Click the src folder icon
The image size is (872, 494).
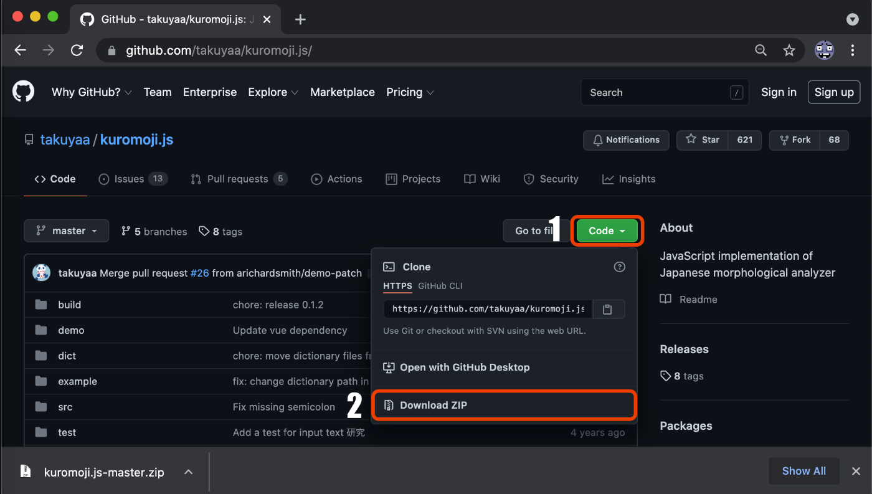(41, 407)
